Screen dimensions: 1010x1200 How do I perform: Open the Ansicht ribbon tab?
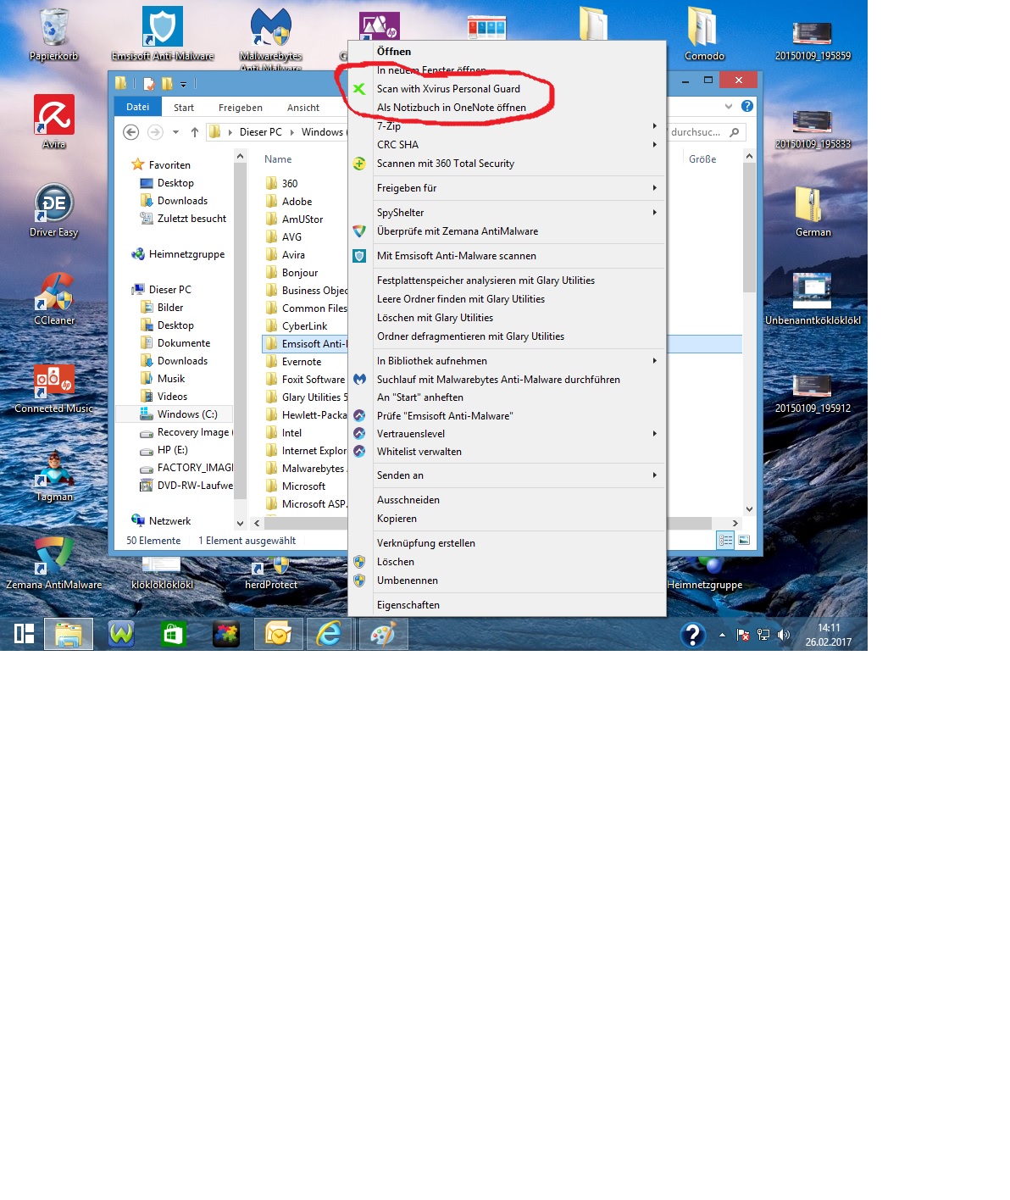pos(303,108)
